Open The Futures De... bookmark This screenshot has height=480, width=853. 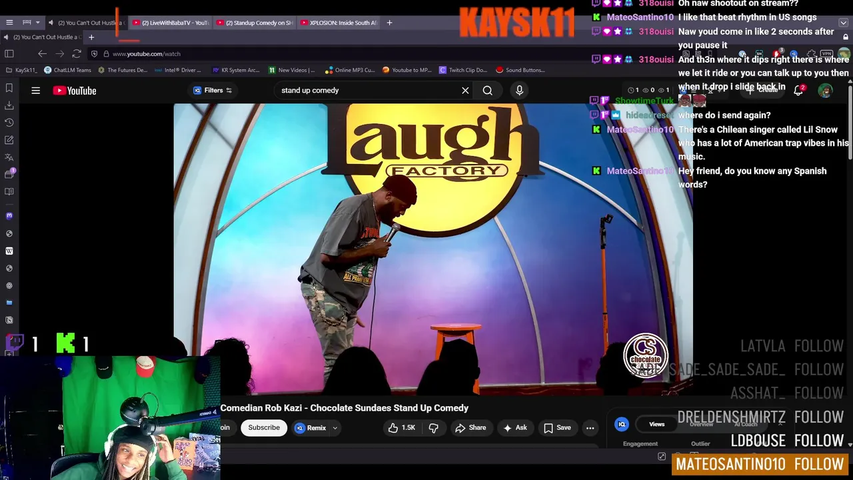123,70
